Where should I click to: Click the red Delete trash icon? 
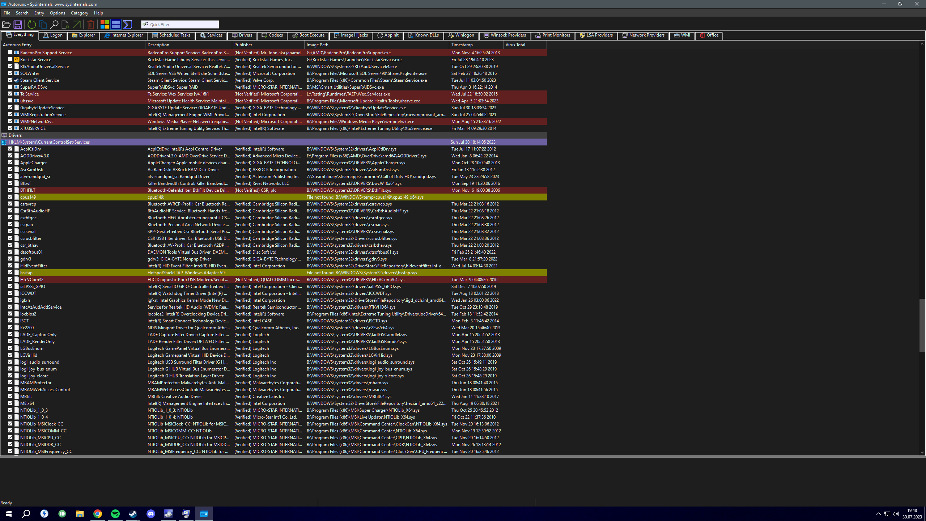tap(91, 25)
